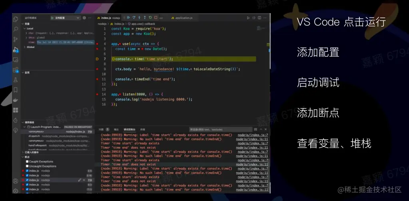Start debugging with the green play icon
409x201 pixels.
point(52,18)
